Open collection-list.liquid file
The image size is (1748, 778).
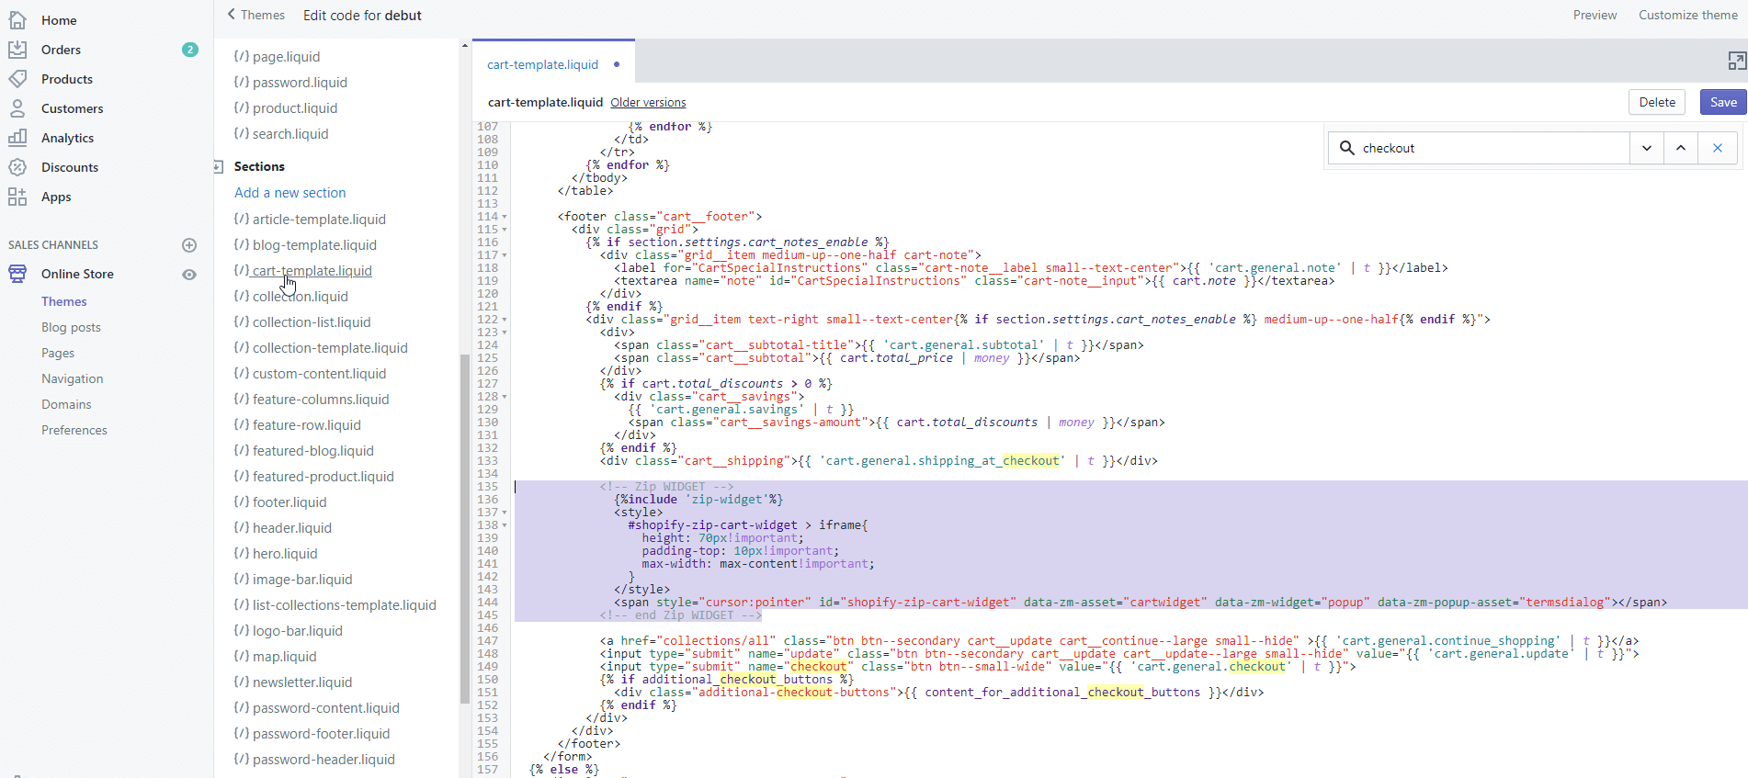(x=312, y=322)
